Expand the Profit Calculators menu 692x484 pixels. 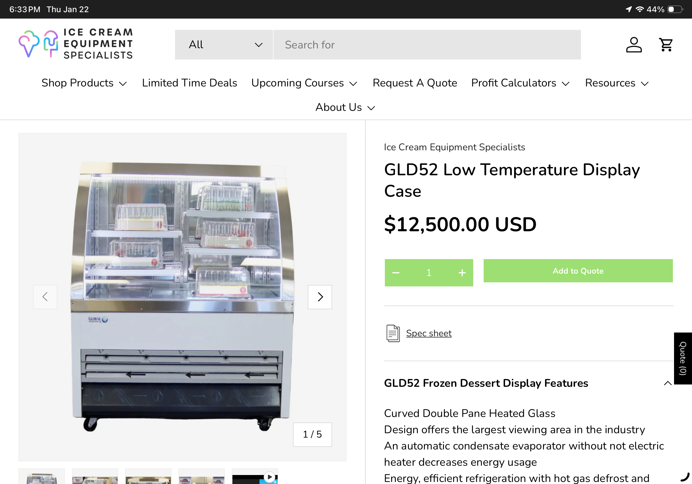pos(520,83)
